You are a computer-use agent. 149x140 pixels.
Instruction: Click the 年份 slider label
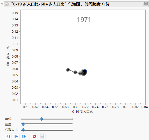point(8,119)
